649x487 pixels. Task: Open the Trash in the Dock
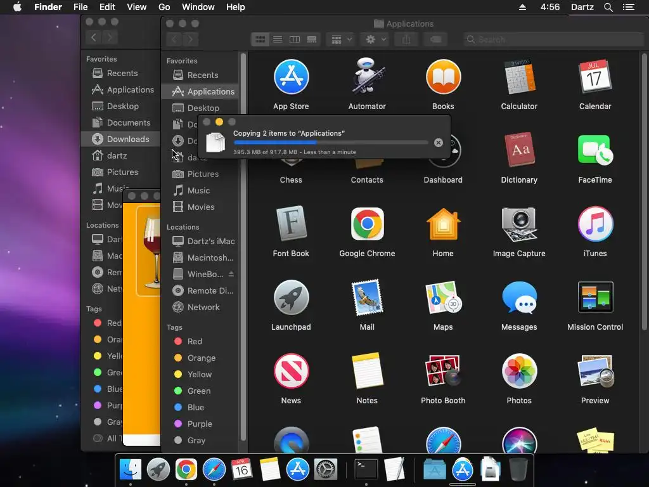click(x=518, y=470)
